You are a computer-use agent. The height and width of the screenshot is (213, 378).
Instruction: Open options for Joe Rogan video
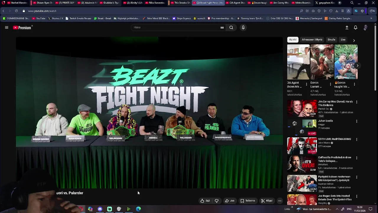pos(357,196)
